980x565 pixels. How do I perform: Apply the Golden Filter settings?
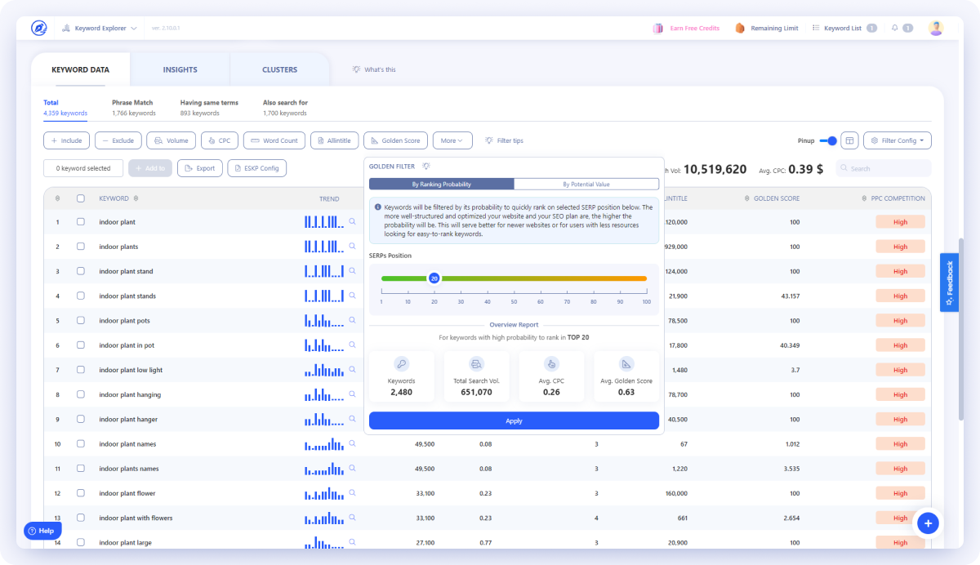click(x=514, y=420)
